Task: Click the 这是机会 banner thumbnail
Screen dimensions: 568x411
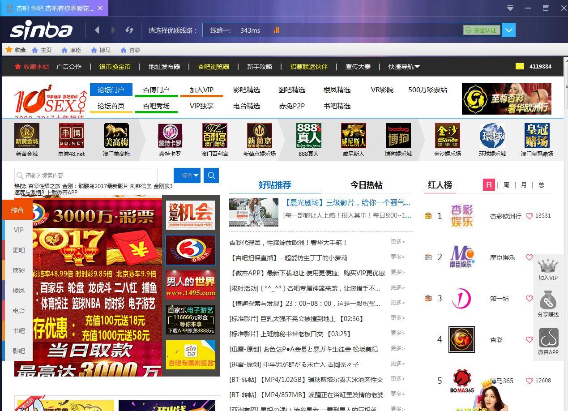Action: point(191,215)
